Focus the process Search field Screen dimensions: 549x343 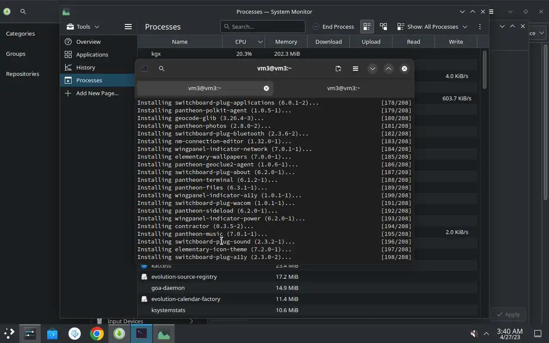tap(262, 27)
